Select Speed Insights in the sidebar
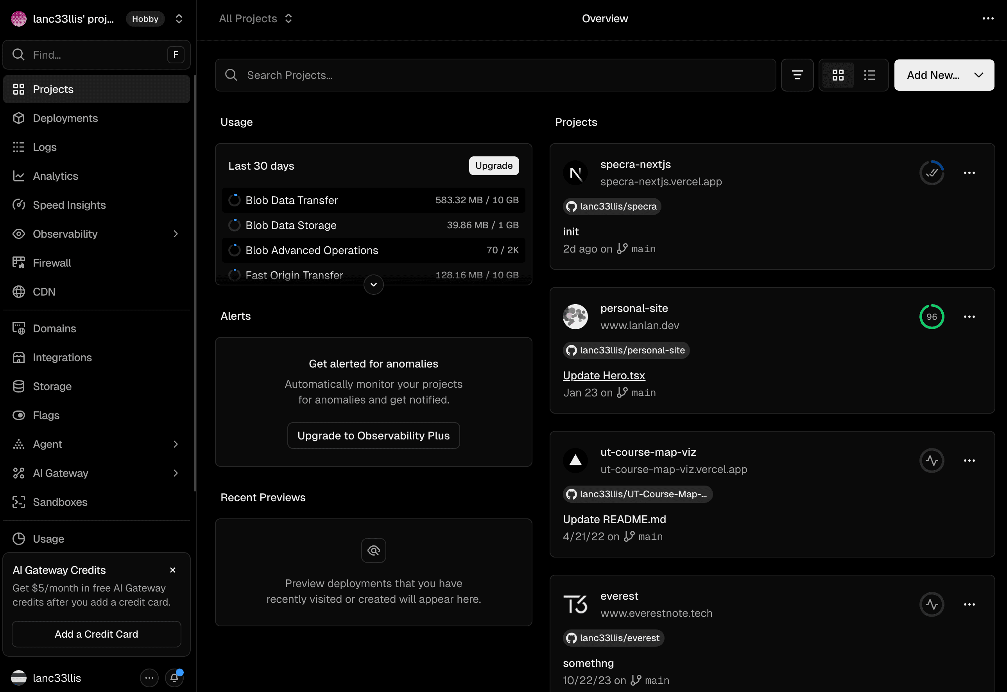The image size is (1007, 692). [69, 204]
